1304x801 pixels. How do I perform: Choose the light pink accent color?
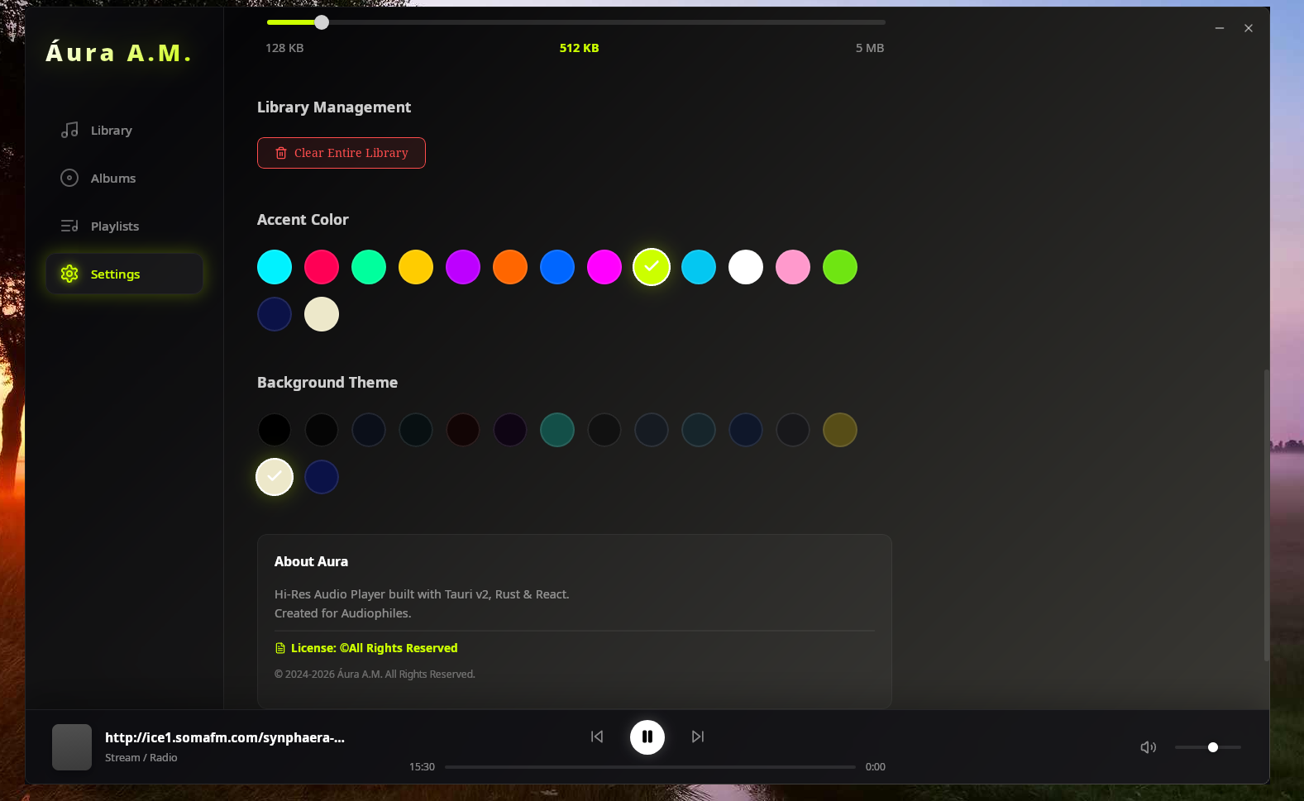[793, 267]
